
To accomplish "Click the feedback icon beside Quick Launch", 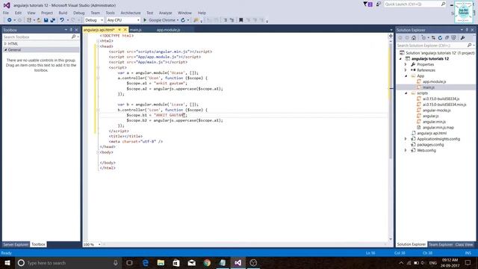I will coord(379,4).
